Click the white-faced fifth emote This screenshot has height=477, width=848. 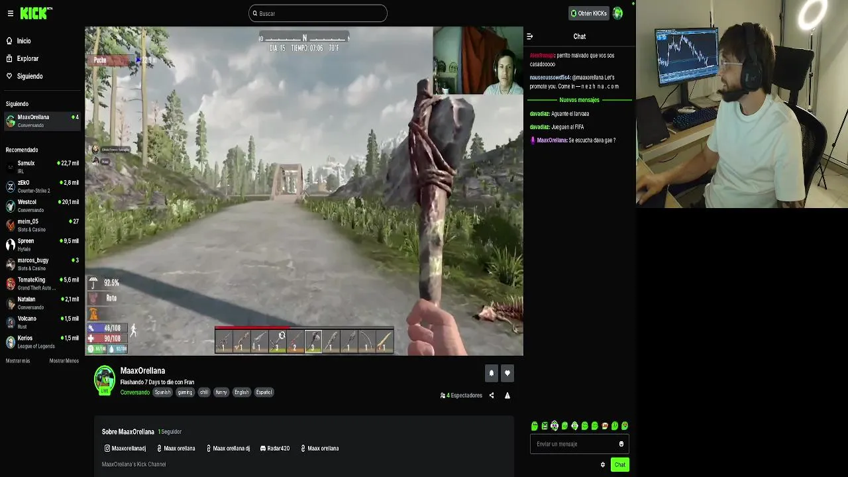pos(574,426)
